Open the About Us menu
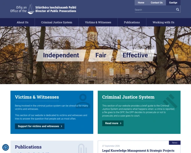Viewport: 191px width, 153px height. pyautogui.click(x=23, y=22)
